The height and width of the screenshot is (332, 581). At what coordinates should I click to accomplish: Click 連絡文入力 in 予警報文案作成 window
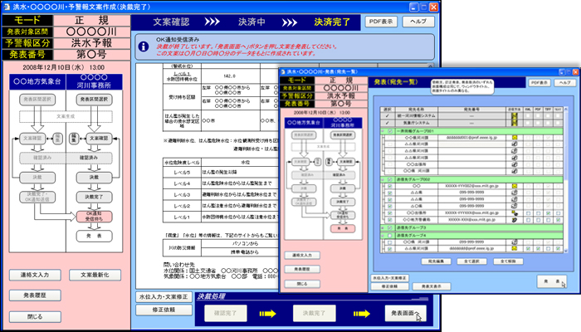coord(35,275)
